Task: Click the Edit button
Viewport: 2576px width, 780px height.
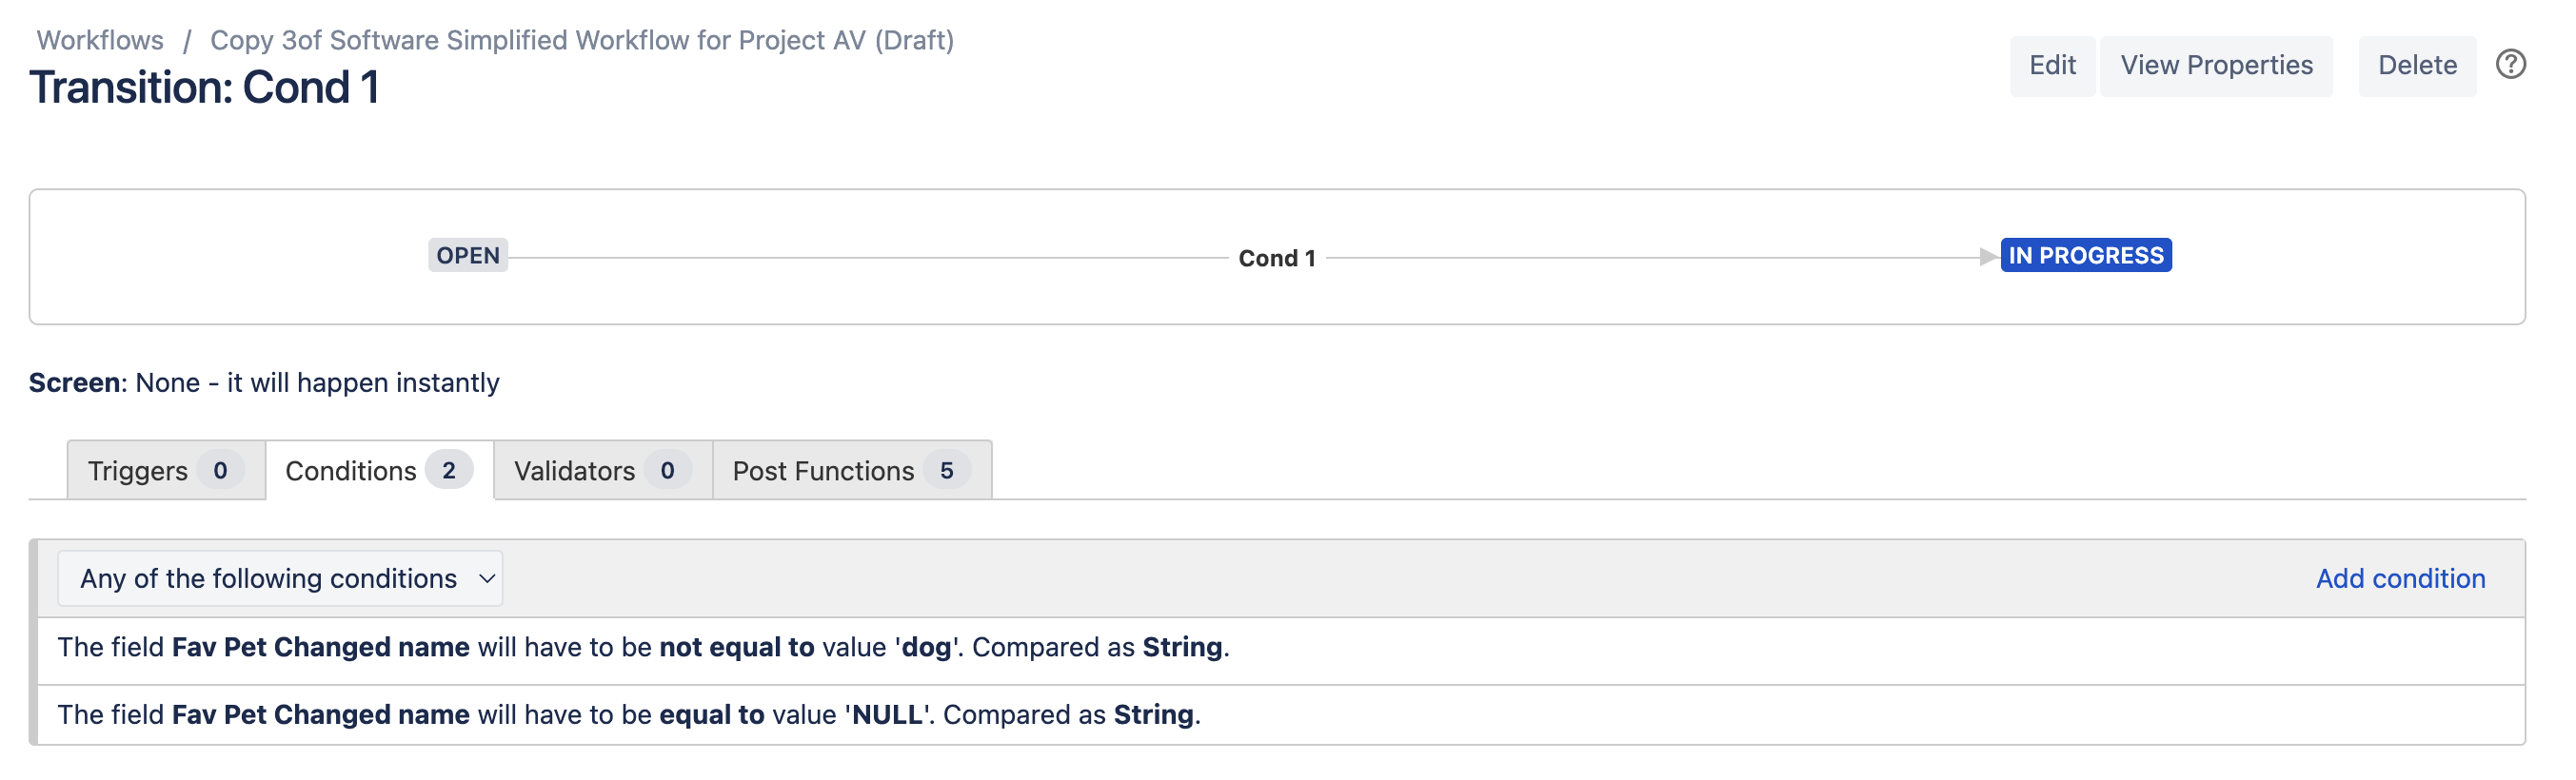Action: [x=2052, y=66]
